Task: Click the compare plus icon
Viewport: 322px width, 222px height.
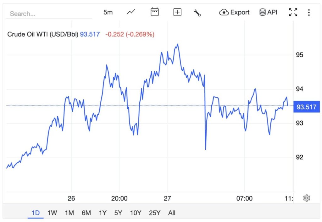Action: pos(177,12)
